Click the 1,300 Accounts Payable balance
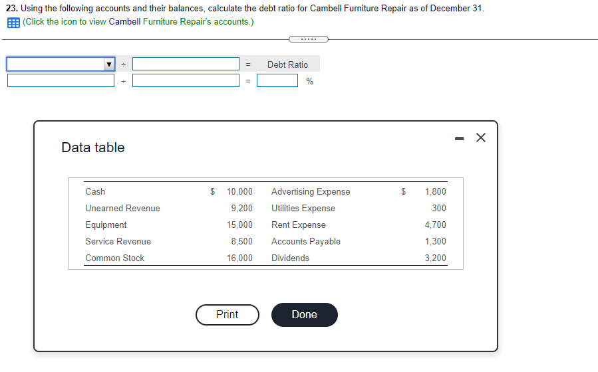 pyautogui.click(x=436, y=241)
